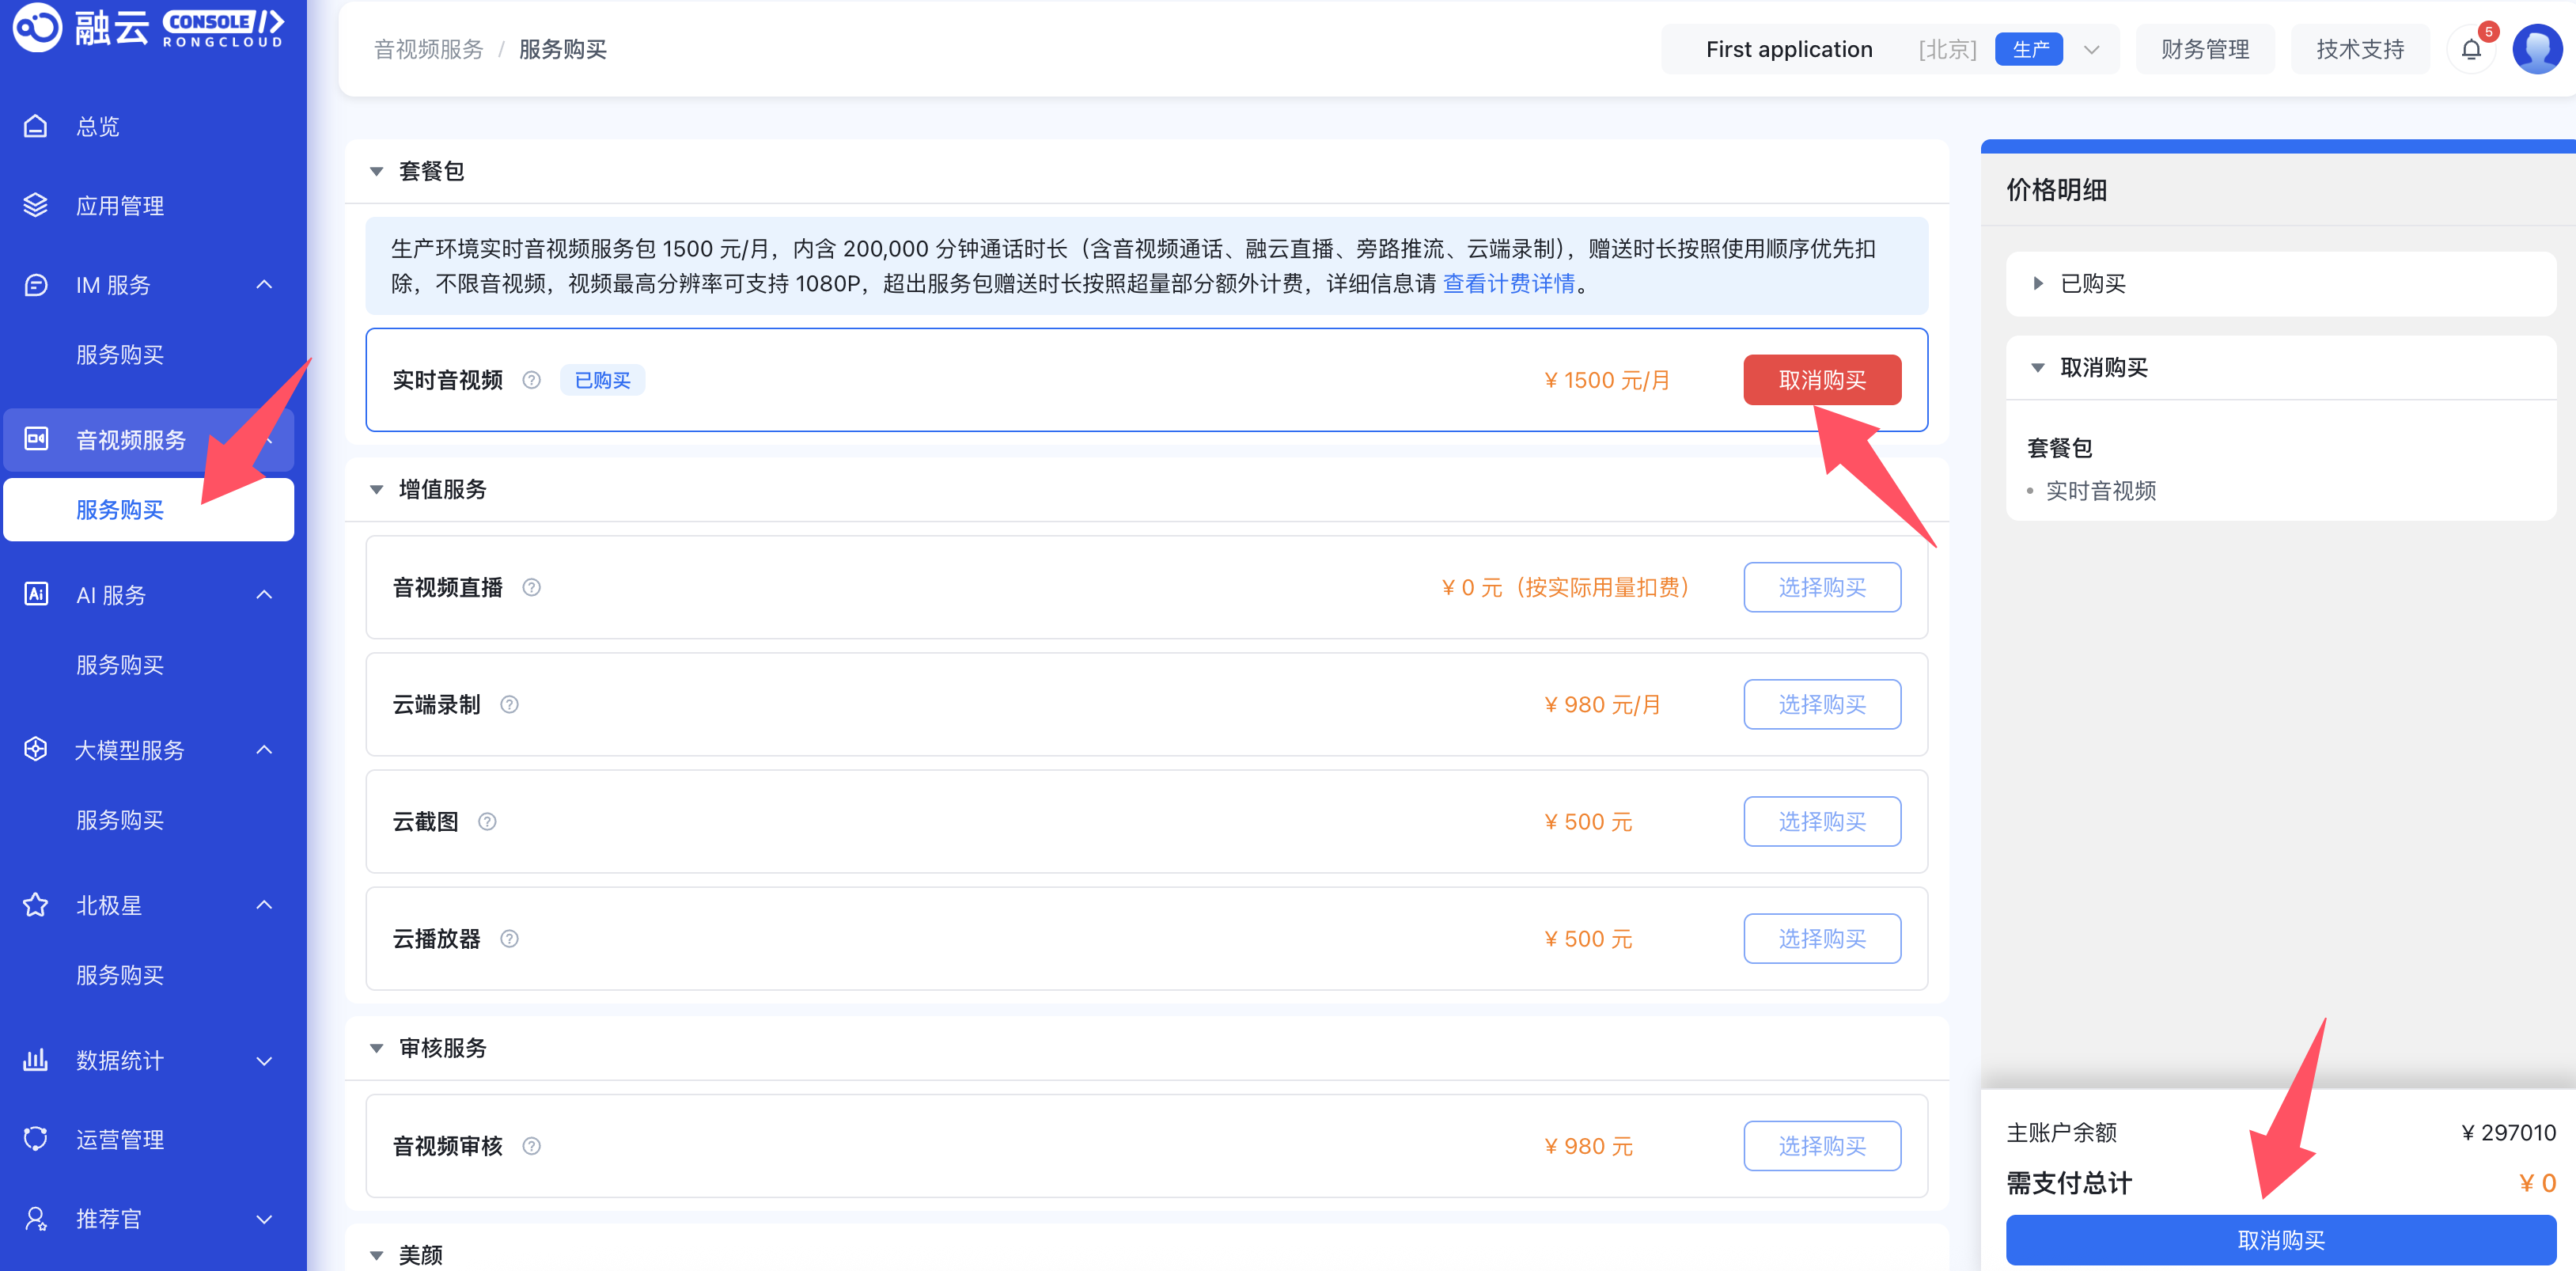This screenshot has height=1271, width=2576.
Task: Click the 主账户余额 ¥ 297010 value
Action: 2508,1132
